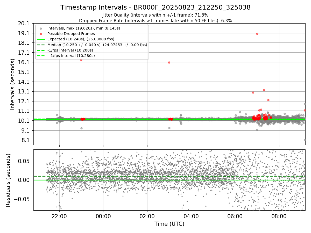This screenshot has height=233, width=311.
Task: Click the gray point below 9.1 near 23:00
Action: 81,128
